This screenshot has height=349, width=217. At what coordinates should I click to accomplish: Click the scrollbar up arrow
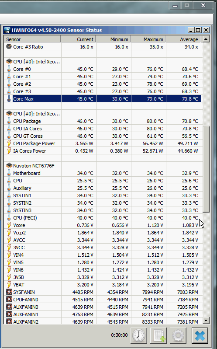[206, 39]
